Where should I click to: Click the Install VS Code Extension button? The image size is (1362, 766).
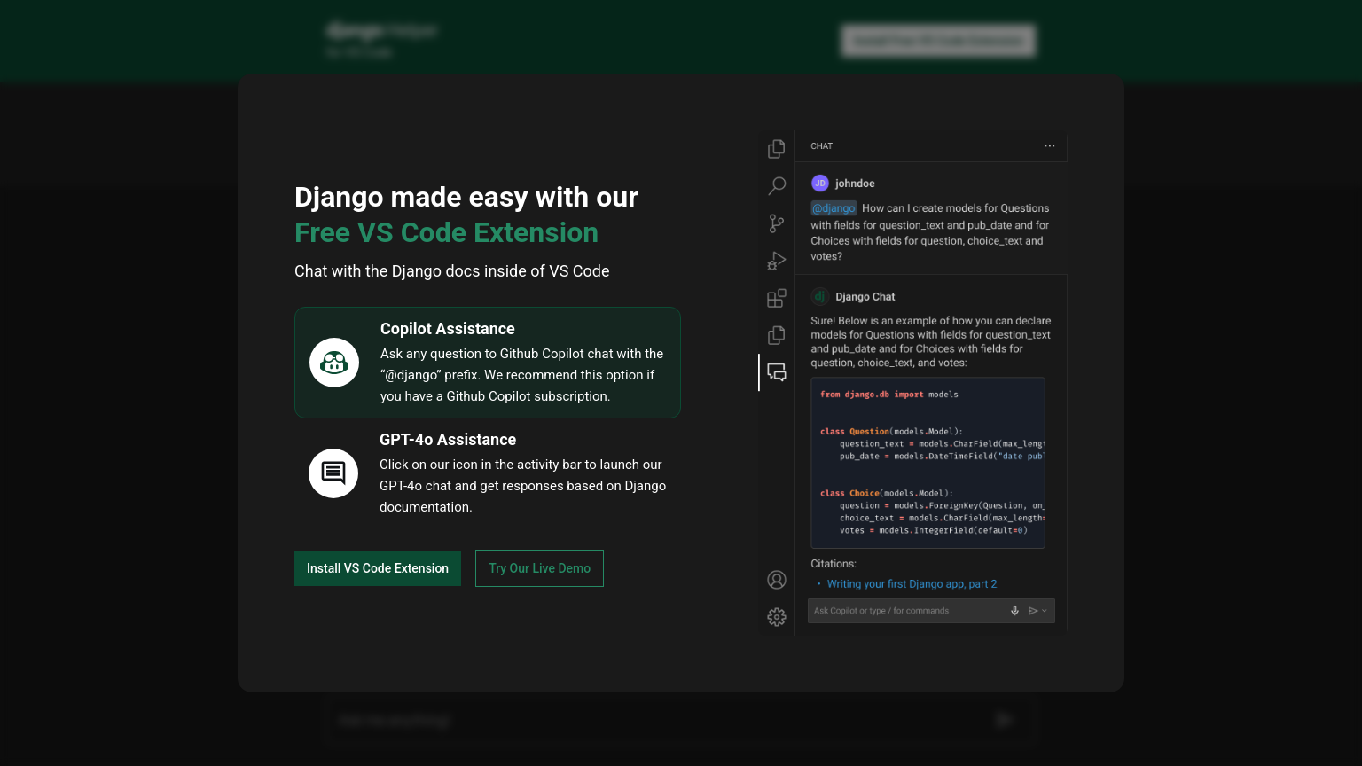[377, 568]
